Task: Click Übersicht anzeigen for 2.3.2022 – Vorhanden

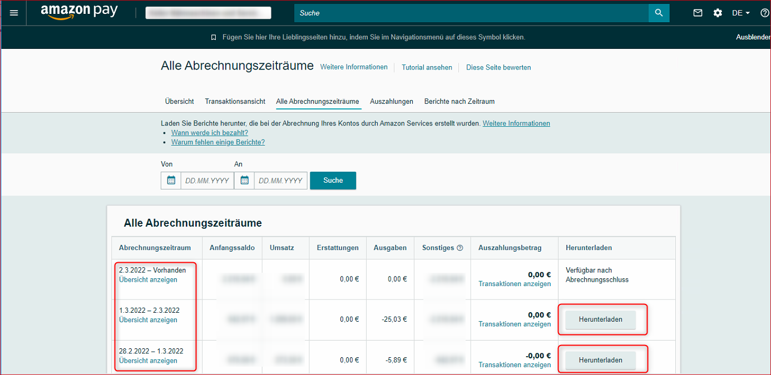Action: coord(148,279)
